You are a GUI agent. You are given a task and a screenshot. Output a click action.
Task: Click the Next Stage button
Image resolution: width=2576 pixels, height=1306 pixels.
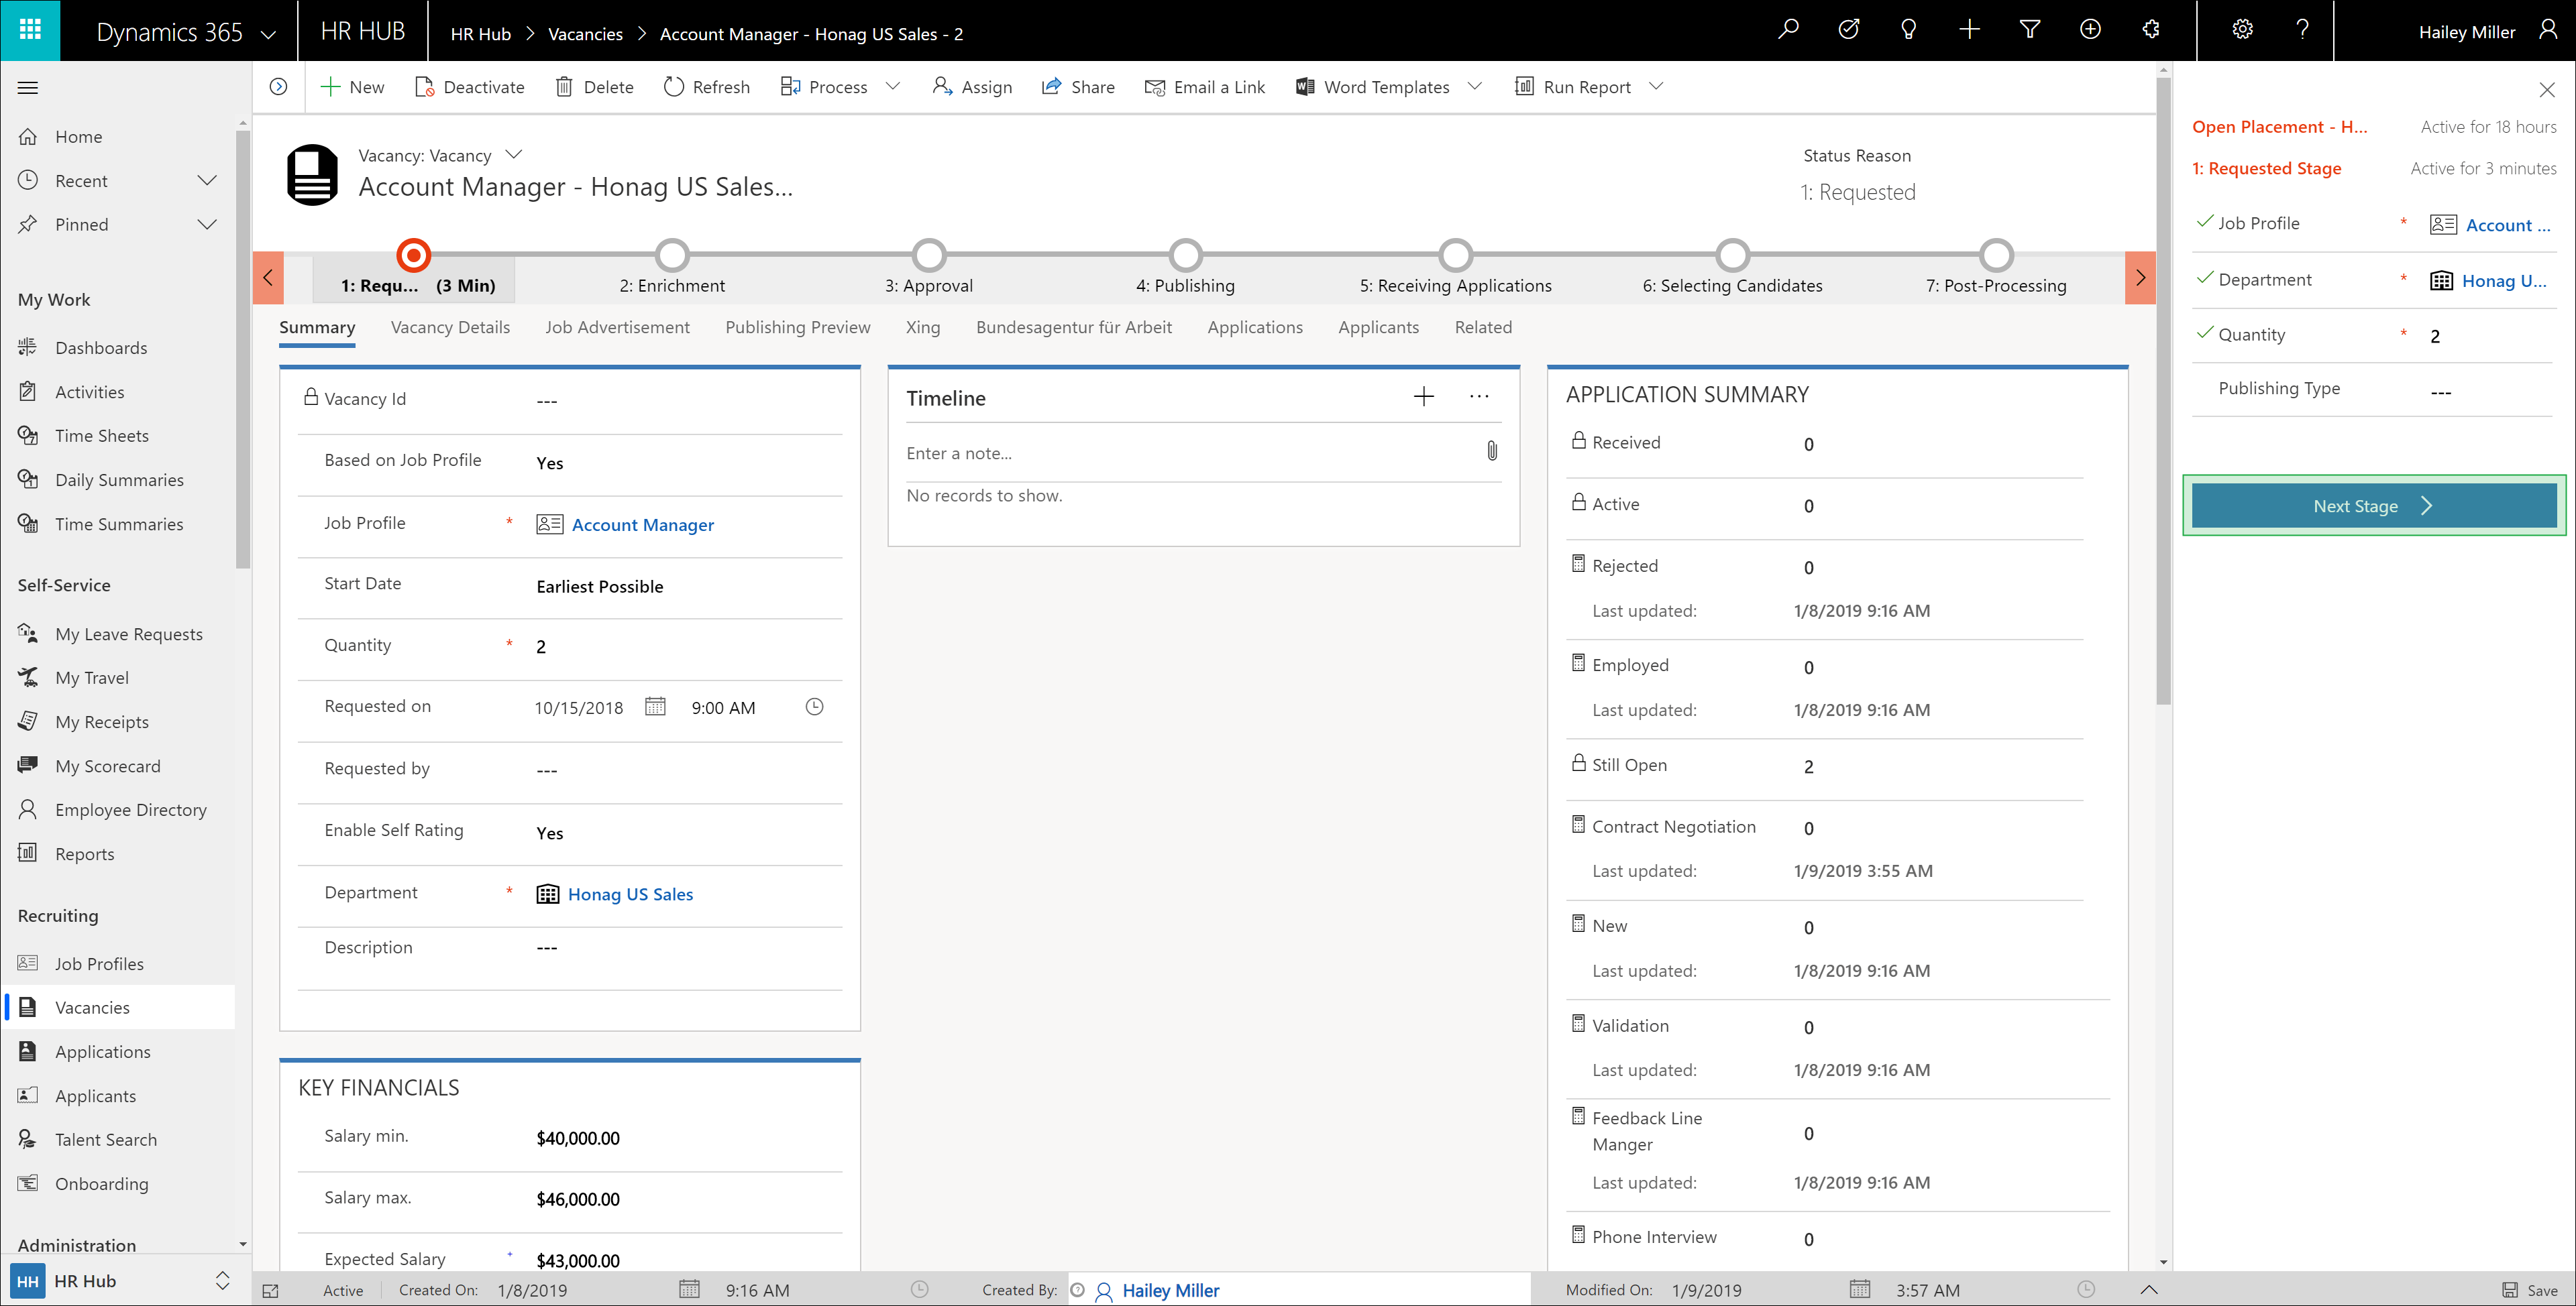(2373, 506)
